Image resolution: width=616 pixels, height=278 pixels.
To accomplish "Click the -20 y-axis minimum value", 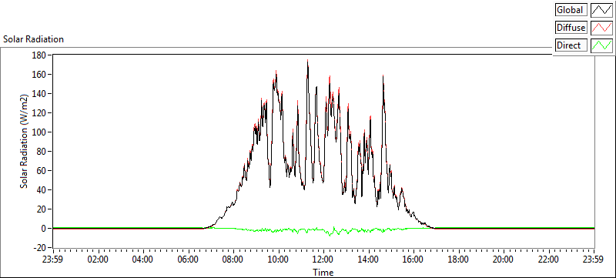I will [39, 247].
